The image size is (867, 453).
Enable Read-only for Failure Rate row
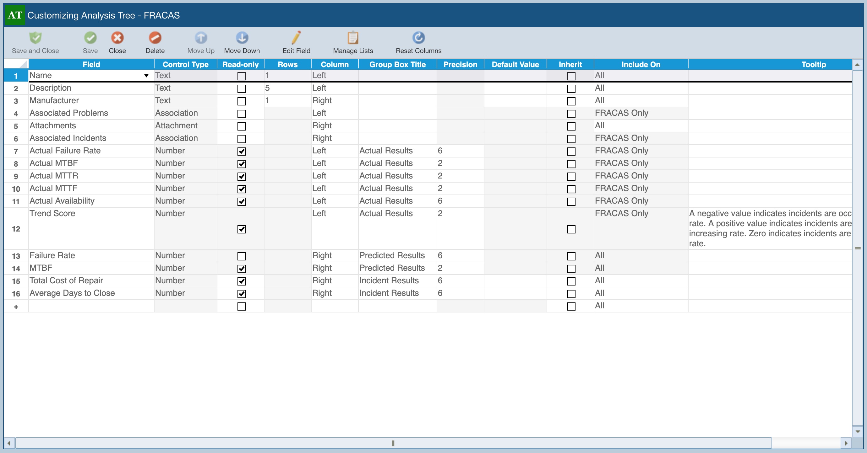tap(241, 256)
